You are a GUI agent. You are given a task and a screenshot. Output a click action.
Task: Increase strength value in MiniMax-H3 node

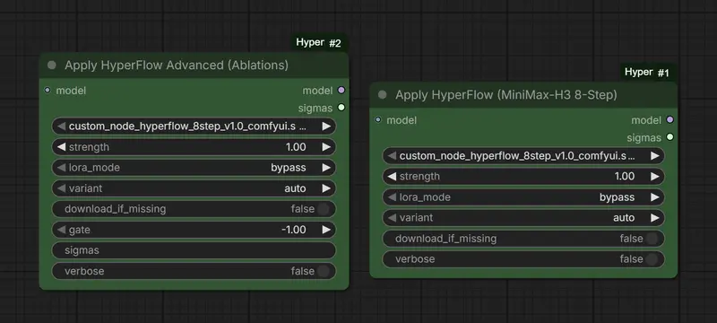[655, 176]
